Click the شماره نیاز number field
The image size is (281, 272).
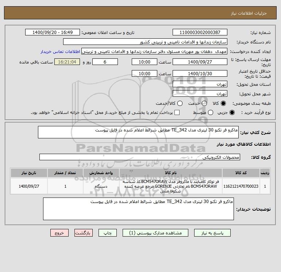coord(200,32)
